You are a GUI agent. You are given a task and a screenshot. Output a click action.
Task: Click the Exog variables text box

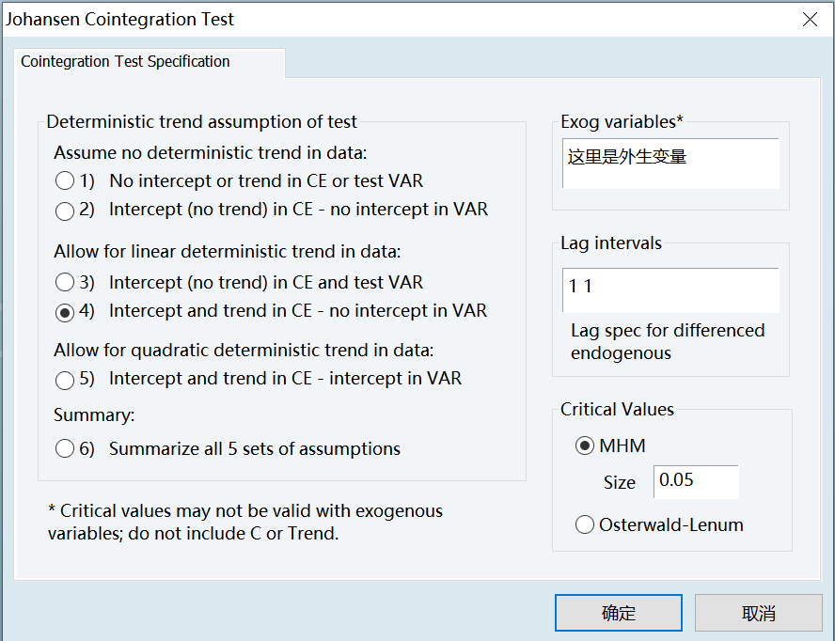[x=670, y=164]
